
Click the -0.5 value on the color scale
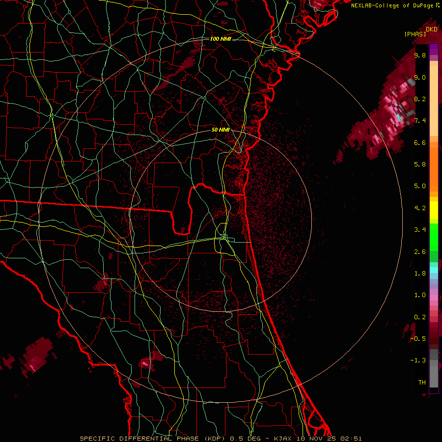[x=418, y=339]
